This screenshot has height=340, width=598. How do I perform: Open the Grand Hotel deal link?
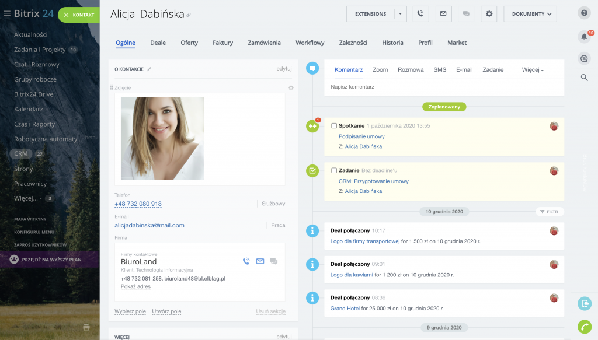click(346, 308)
